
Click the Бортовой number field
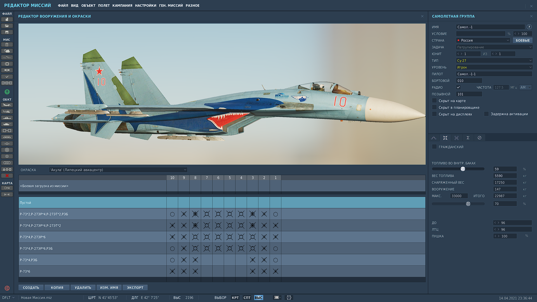[x=469, y=81]
